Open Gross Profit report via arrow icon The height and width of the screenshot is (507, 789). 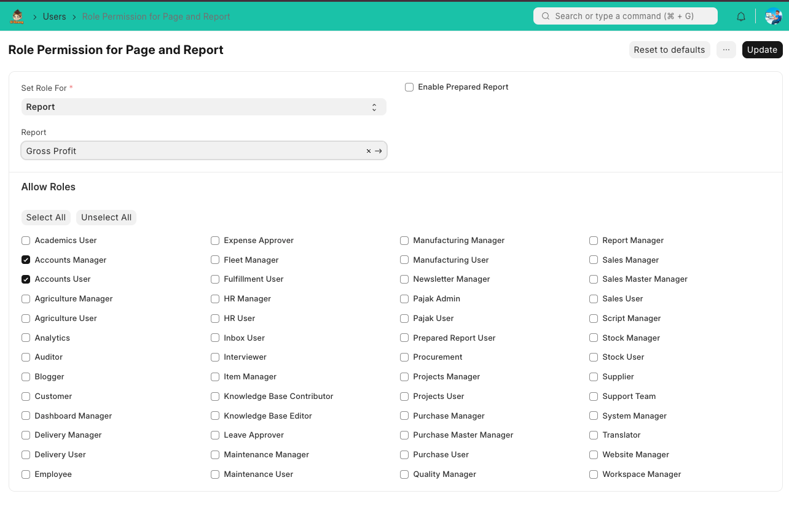(379, 151)
